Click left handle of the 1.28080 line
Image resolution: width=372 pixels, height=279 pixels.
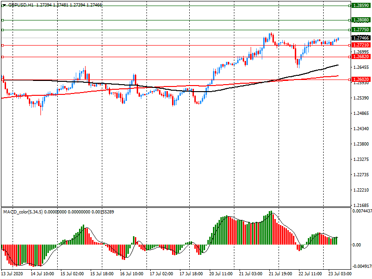2,20
